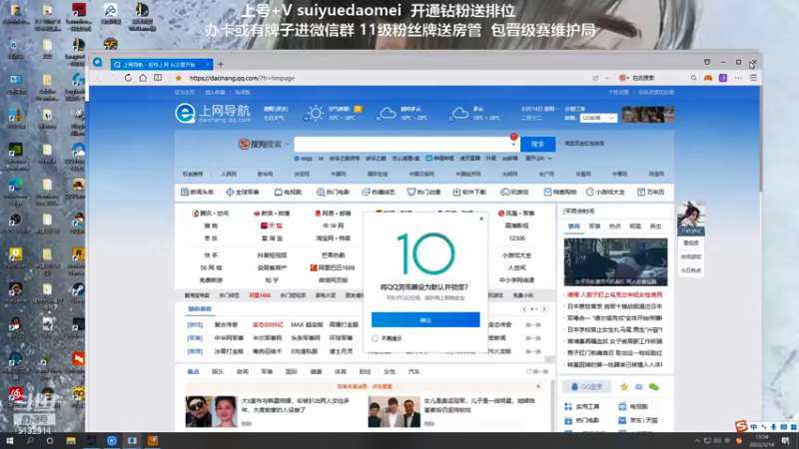This screenshot has height=449, width=799.
Task: Dismiss the orange notification bar
Action: tap(538, 387)
